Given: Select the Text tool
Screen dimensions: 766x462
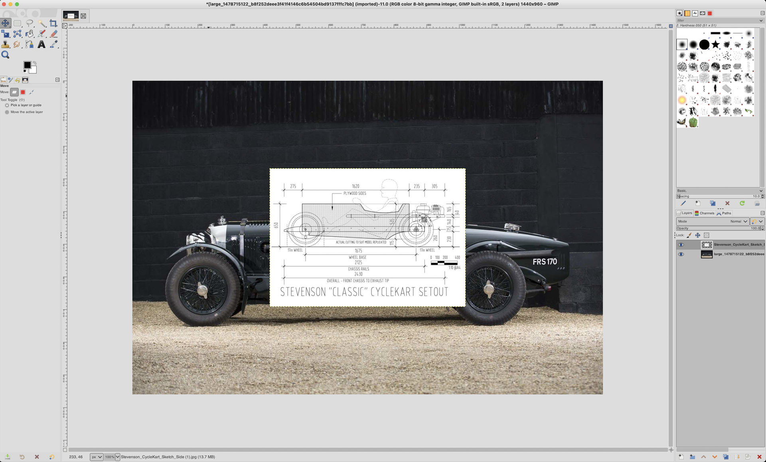Looking at the screenshot, I should tap(41, 44).
